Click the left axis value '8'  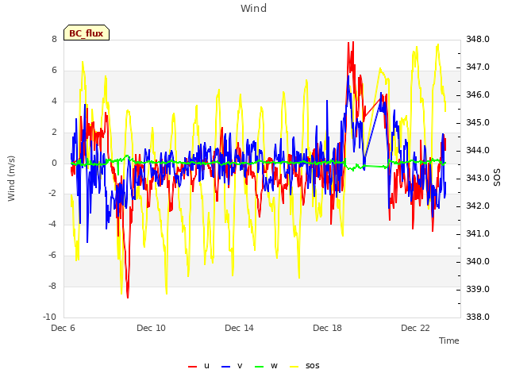coord(54,40)
